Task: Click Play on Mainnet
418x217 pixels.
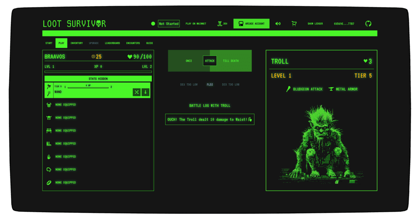Action: pyautogui.click(x=196, y=24)
